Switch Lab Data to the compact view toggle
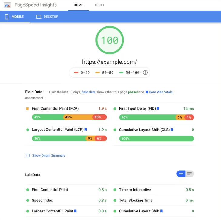 coord(181,174)
